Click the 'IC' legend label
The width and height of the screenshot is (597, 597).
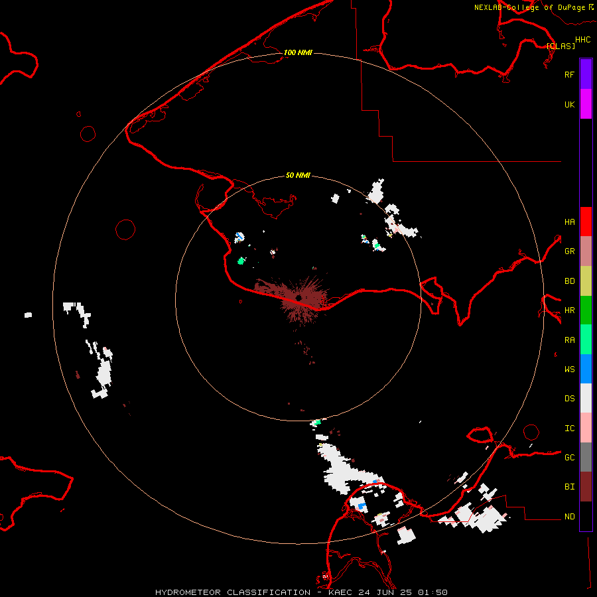tap(569, 429)
